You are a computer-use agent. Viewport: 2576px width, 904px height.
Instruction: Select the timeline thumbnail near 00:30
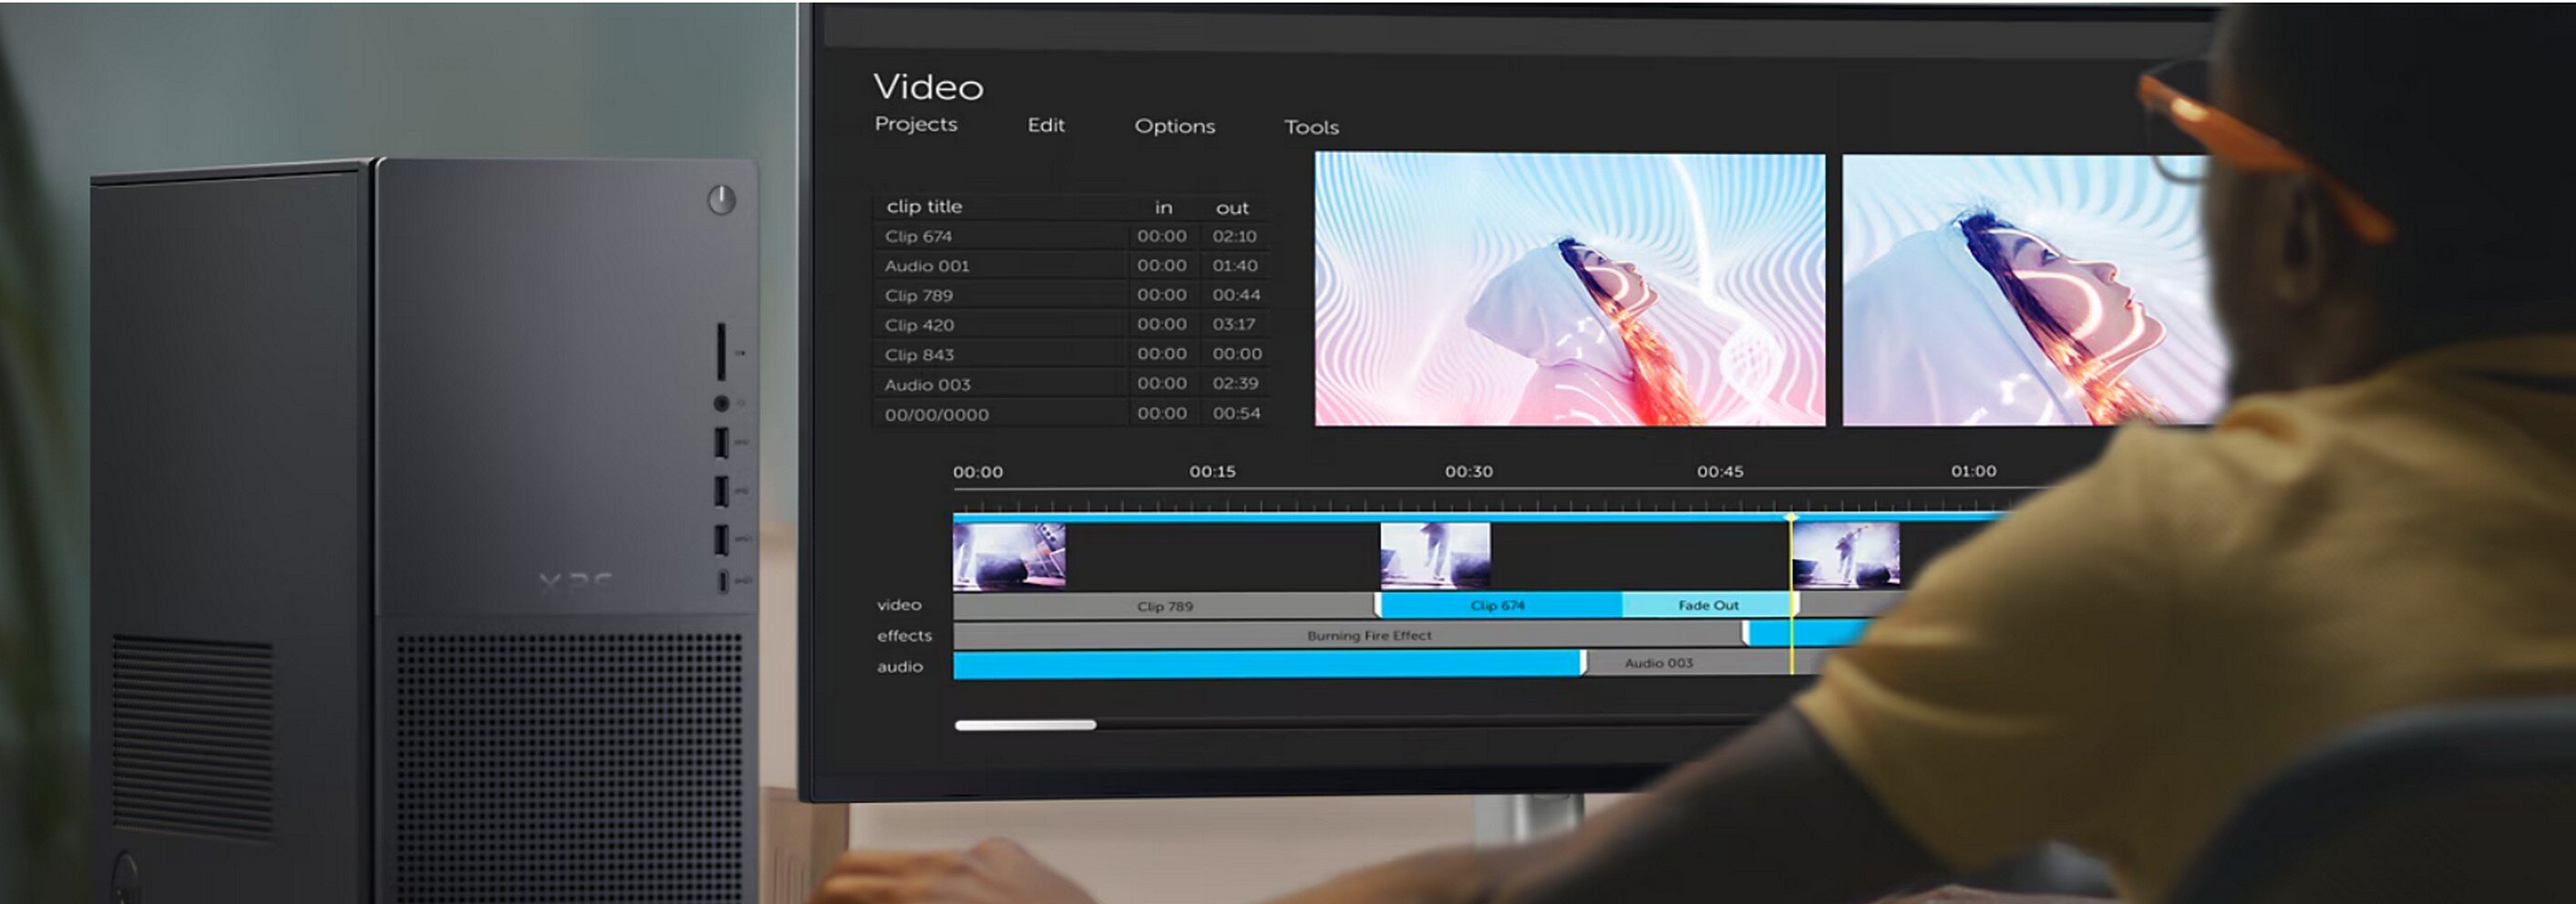click(1434, 556)
